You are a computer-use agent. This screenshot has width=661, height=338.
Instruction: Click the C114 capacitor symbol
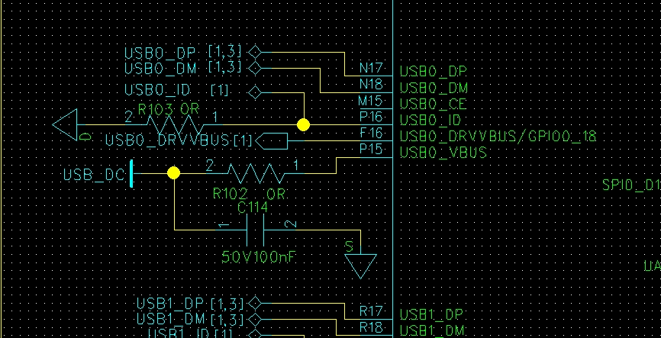click(x=256, y=230)
